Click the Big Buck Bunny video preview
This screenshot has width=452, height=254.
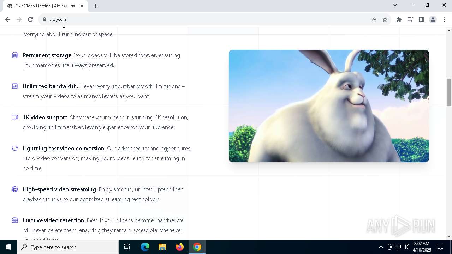(329, 106)
